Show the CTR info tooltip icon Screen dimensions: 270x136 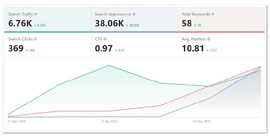click(105, 39)
